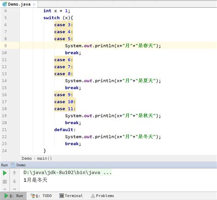The height and width of the screenshot is (200, 217).
Task: Click the green Rerun Demo button
Action: [5, 173]
